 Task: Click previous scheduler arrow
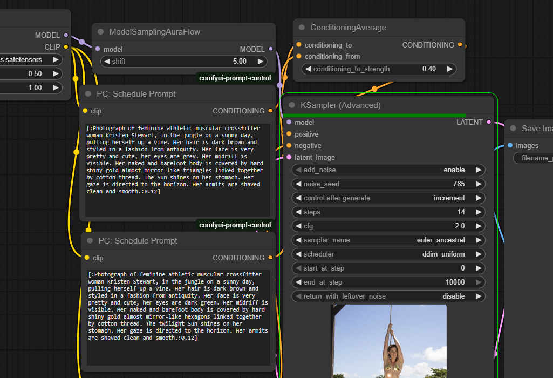298,254
